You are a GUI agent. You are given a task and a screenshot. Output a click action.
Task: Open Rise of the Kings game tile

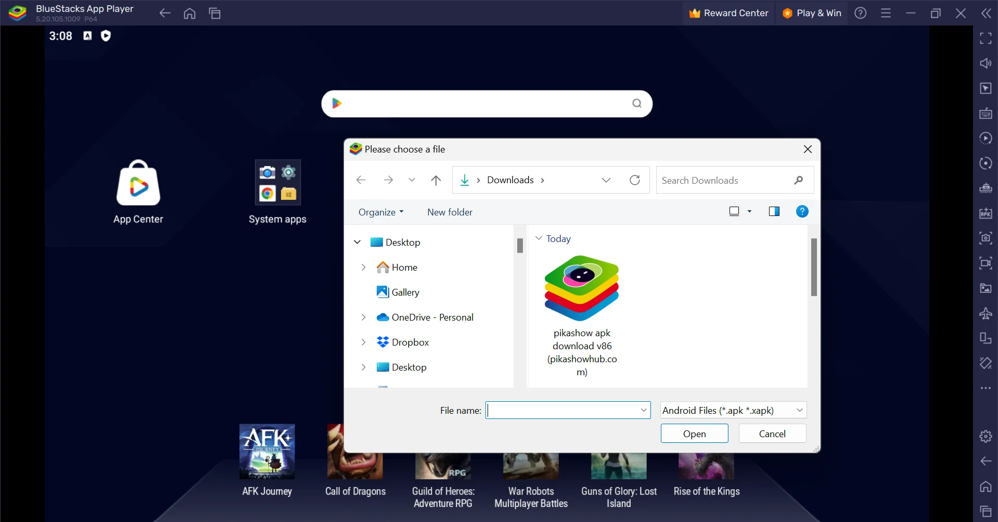click(707, 475)
